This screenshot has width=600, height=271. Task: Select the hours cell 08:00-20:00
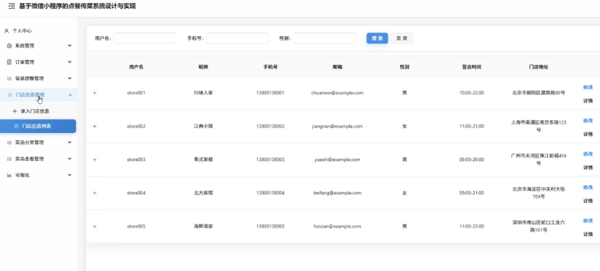tap(471, 160)
